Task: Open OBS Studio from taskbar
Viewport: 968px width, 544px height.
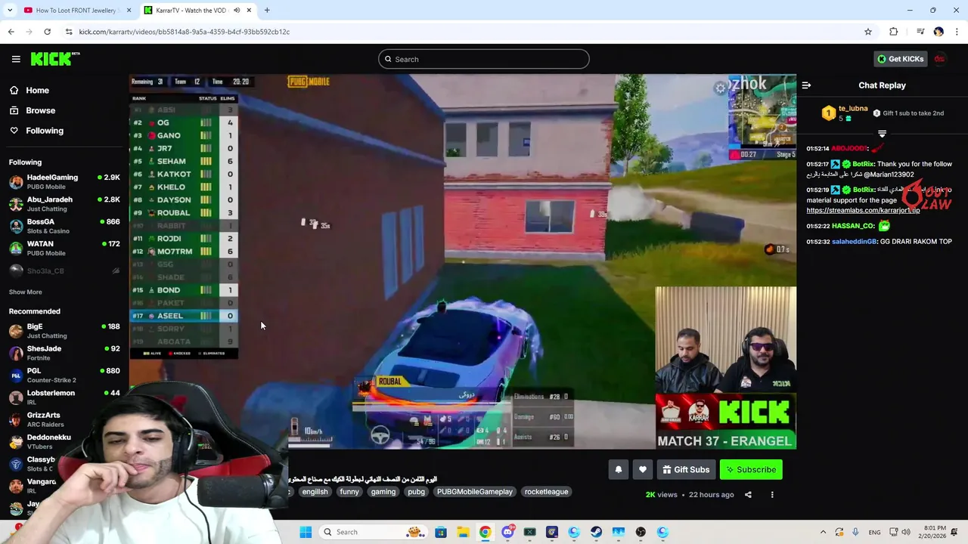Action: point(641,532)
